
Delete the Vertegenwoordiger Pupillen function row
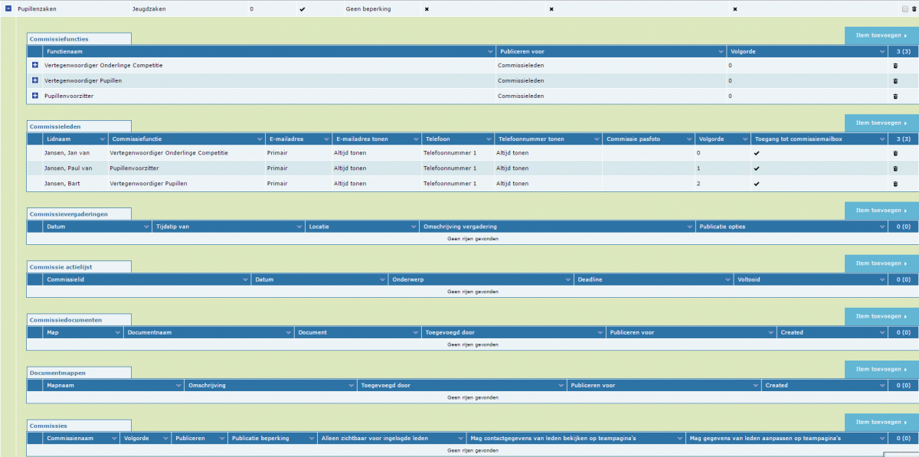[895, 81]
